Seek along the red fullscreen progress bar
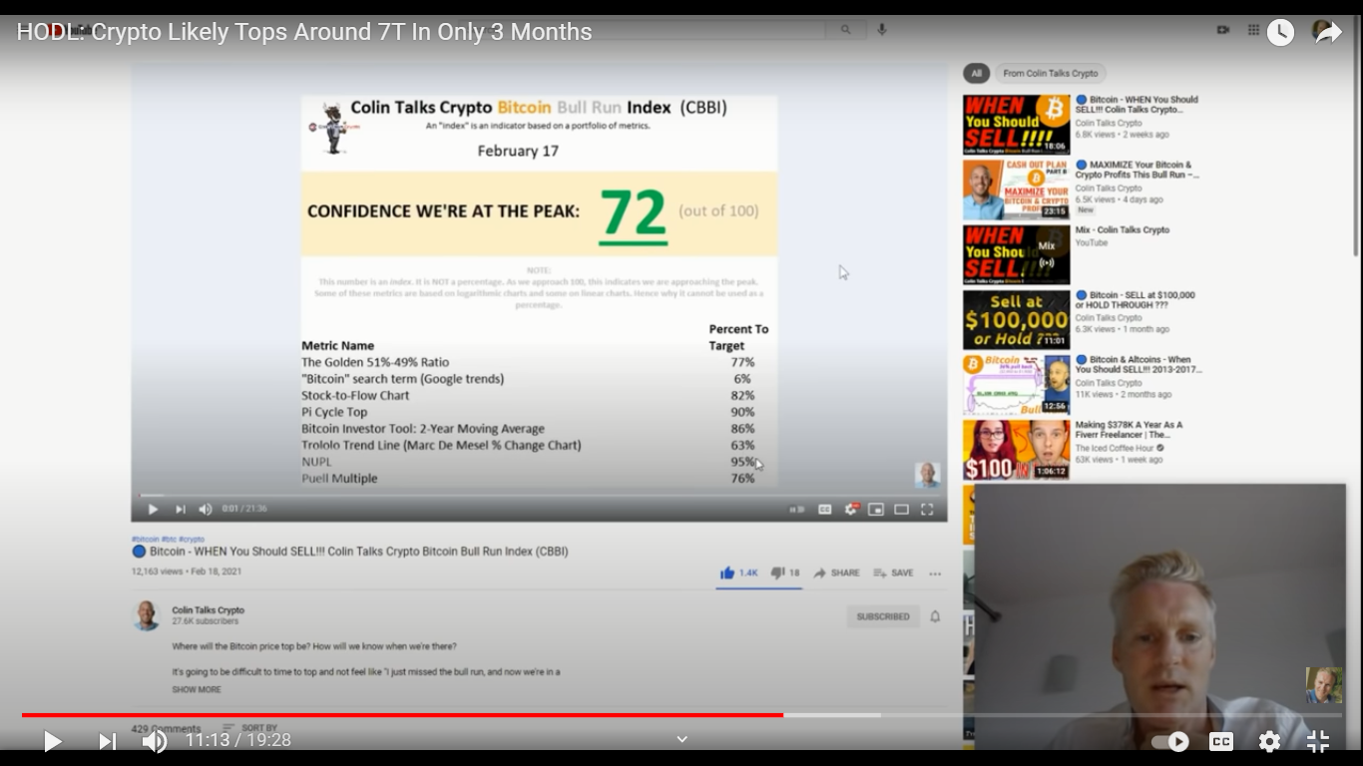The width and height of the screenshot is (1363, 766). (681, 715)
